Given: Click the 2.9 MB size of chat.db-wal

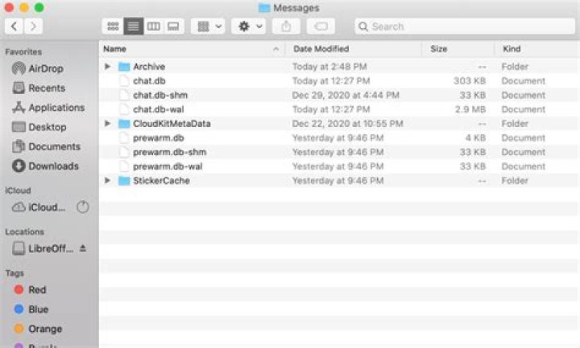Looking at the screenshot, I should click(x=470, y=109).
